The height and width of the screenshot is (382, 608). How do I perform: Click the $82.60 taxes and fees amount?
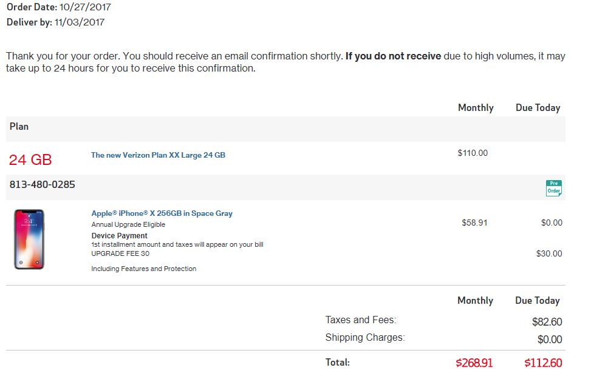point(547,321)
